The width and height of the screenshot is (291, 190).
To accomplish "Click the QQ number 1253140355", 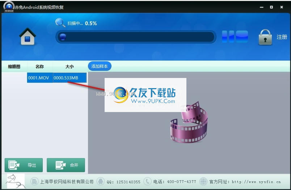I will [128, 182].
